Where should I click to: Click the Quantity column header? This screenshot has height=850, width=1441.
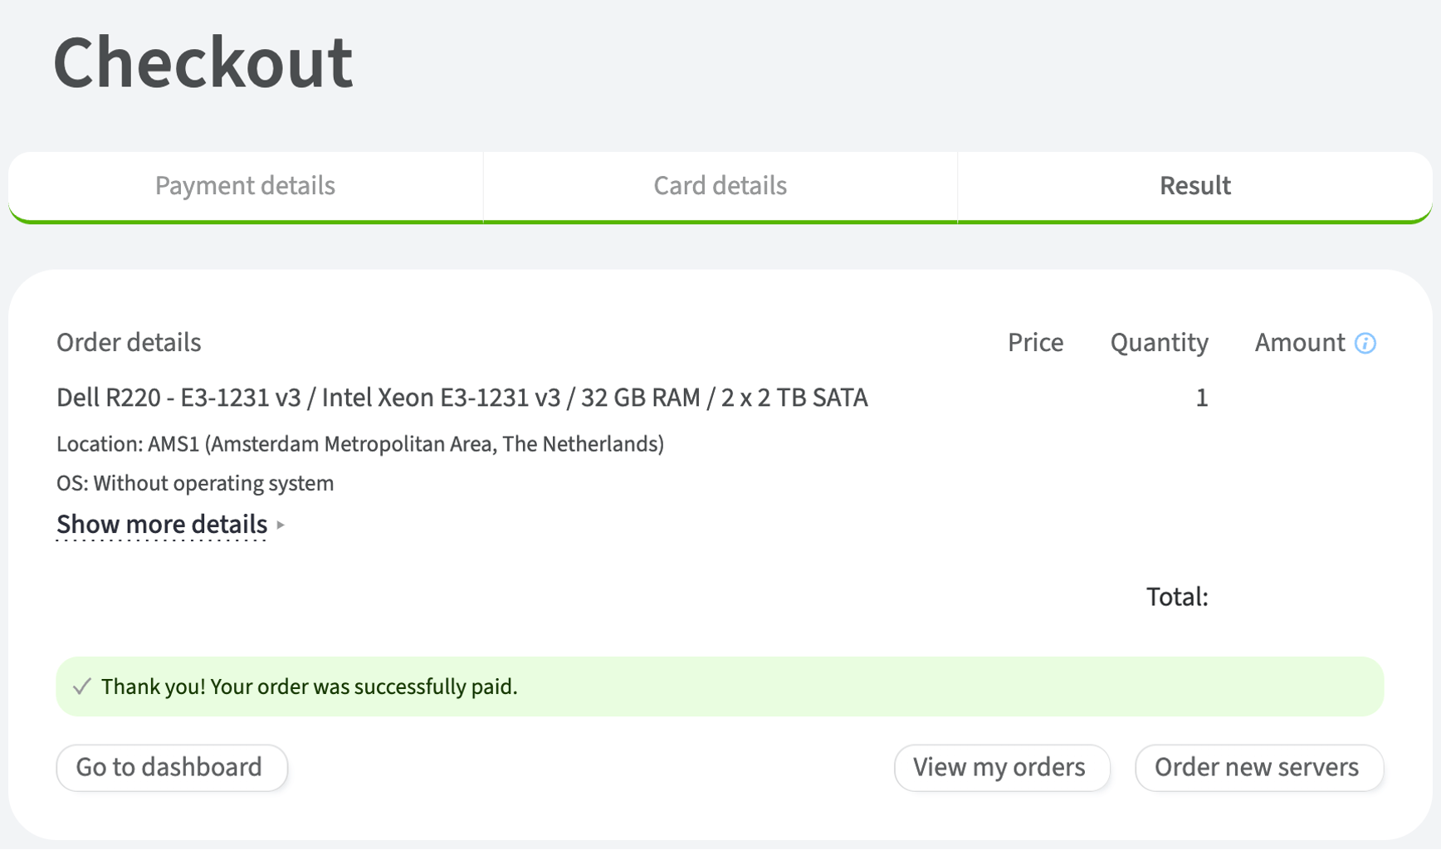pyautogui.click(x=1159, y=343)
